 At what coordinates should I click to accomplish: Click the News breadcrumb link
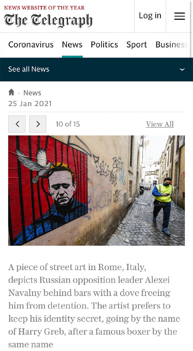[32, 93]
